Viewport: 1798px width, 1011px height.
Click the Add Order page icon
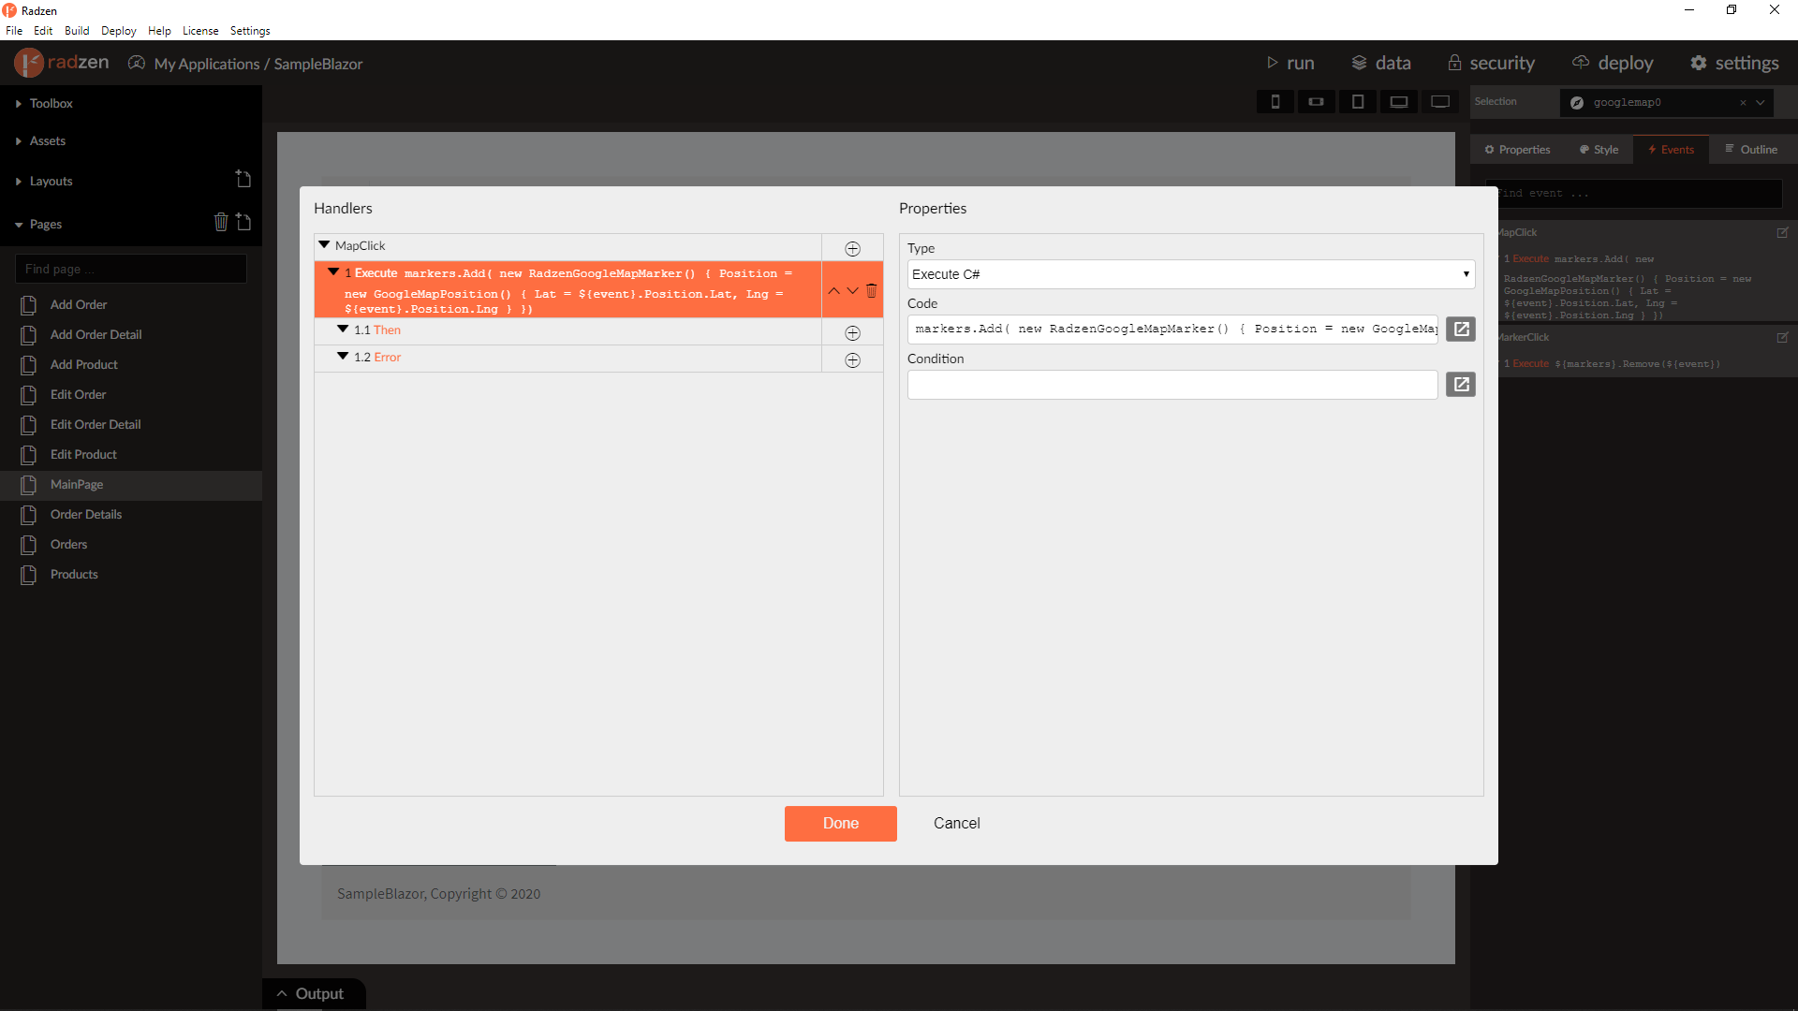click(x=29, y=305)
